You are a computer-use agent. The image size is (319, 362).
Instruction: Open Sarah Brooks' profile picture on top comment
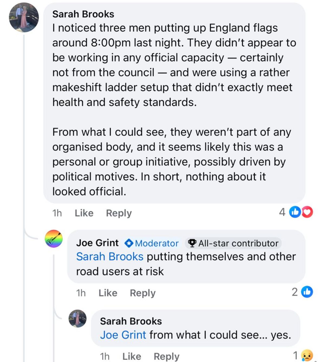tap(24, 18)
